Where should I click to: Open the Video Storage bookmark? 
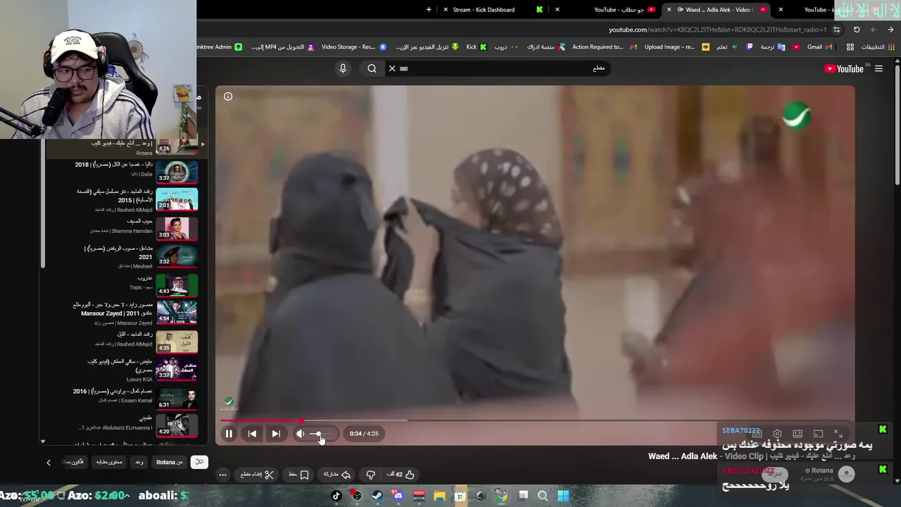[354, 47]
